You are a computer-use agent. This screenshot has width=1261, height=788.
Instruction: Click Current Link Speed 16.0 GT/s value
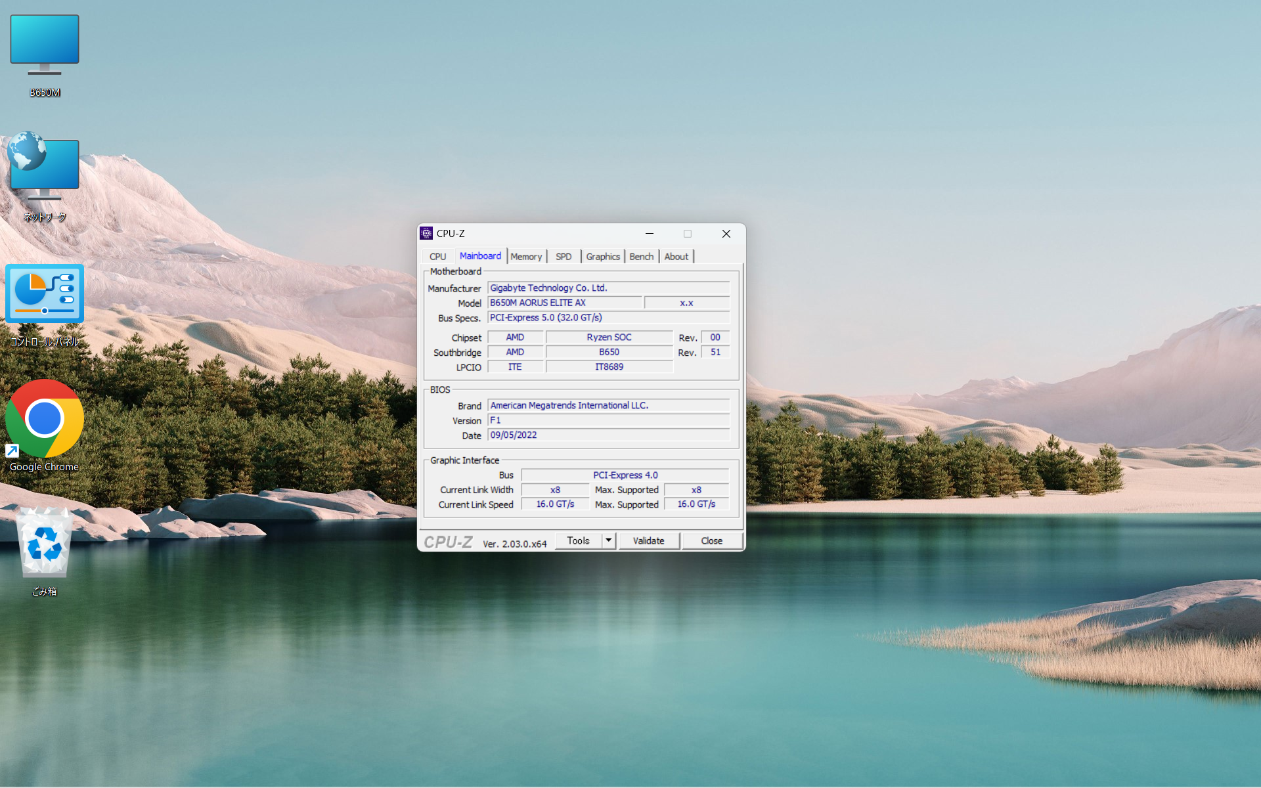(x=555, y=504)
